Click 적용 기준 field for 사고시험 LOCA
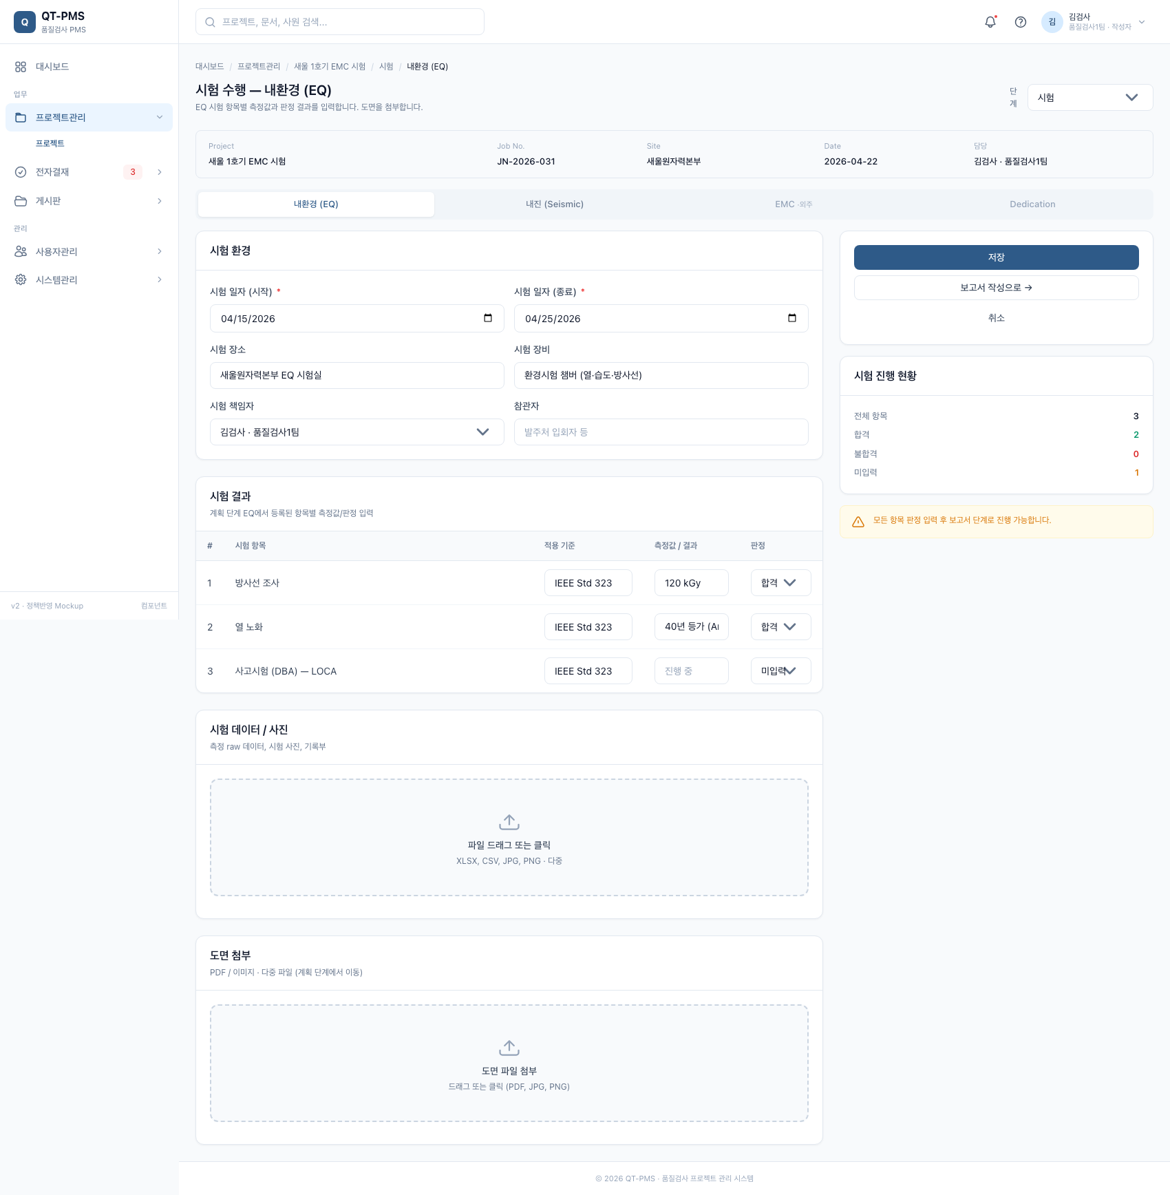1170x1195 pixels. click(x=588, y=671)
